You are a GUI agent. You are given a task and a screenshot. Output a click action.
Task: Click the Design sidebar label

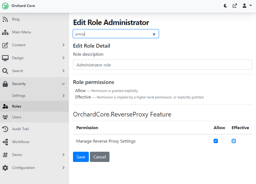tap(18, 58)
